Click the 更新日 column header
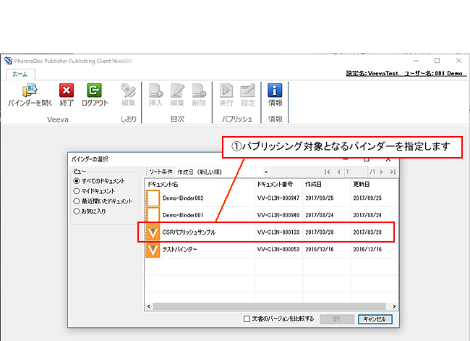 coord(374,185)
